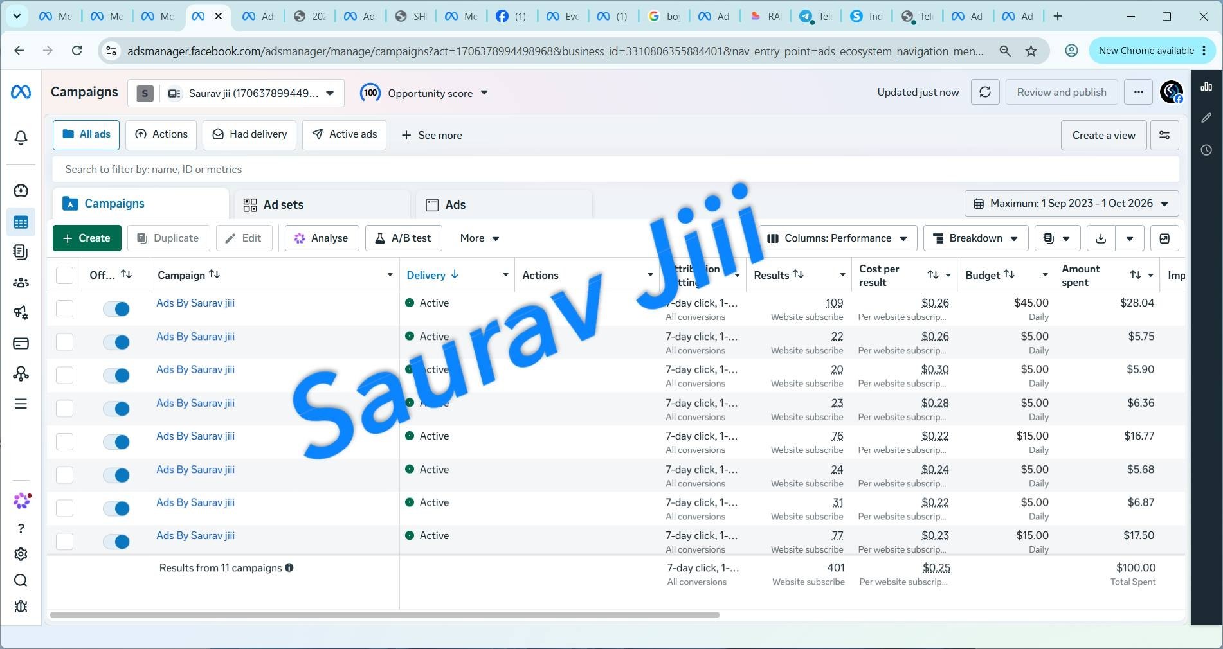1223x649 pixels.
Task: Click Review and publish button
Action: [x=1062, y=93]
